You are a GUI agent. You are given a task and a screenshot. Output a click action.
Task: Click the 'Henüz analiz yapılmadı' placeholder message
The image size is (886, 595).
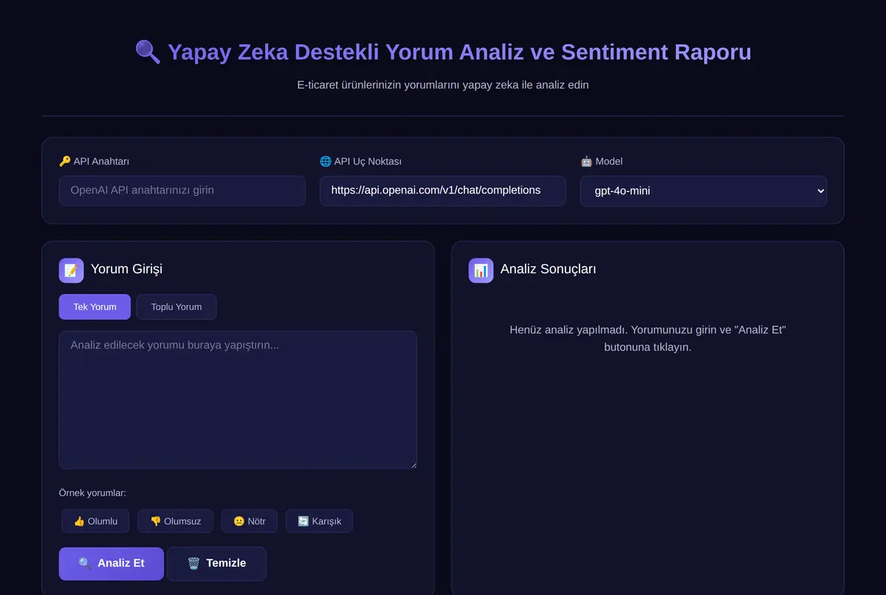pos(648,338)
